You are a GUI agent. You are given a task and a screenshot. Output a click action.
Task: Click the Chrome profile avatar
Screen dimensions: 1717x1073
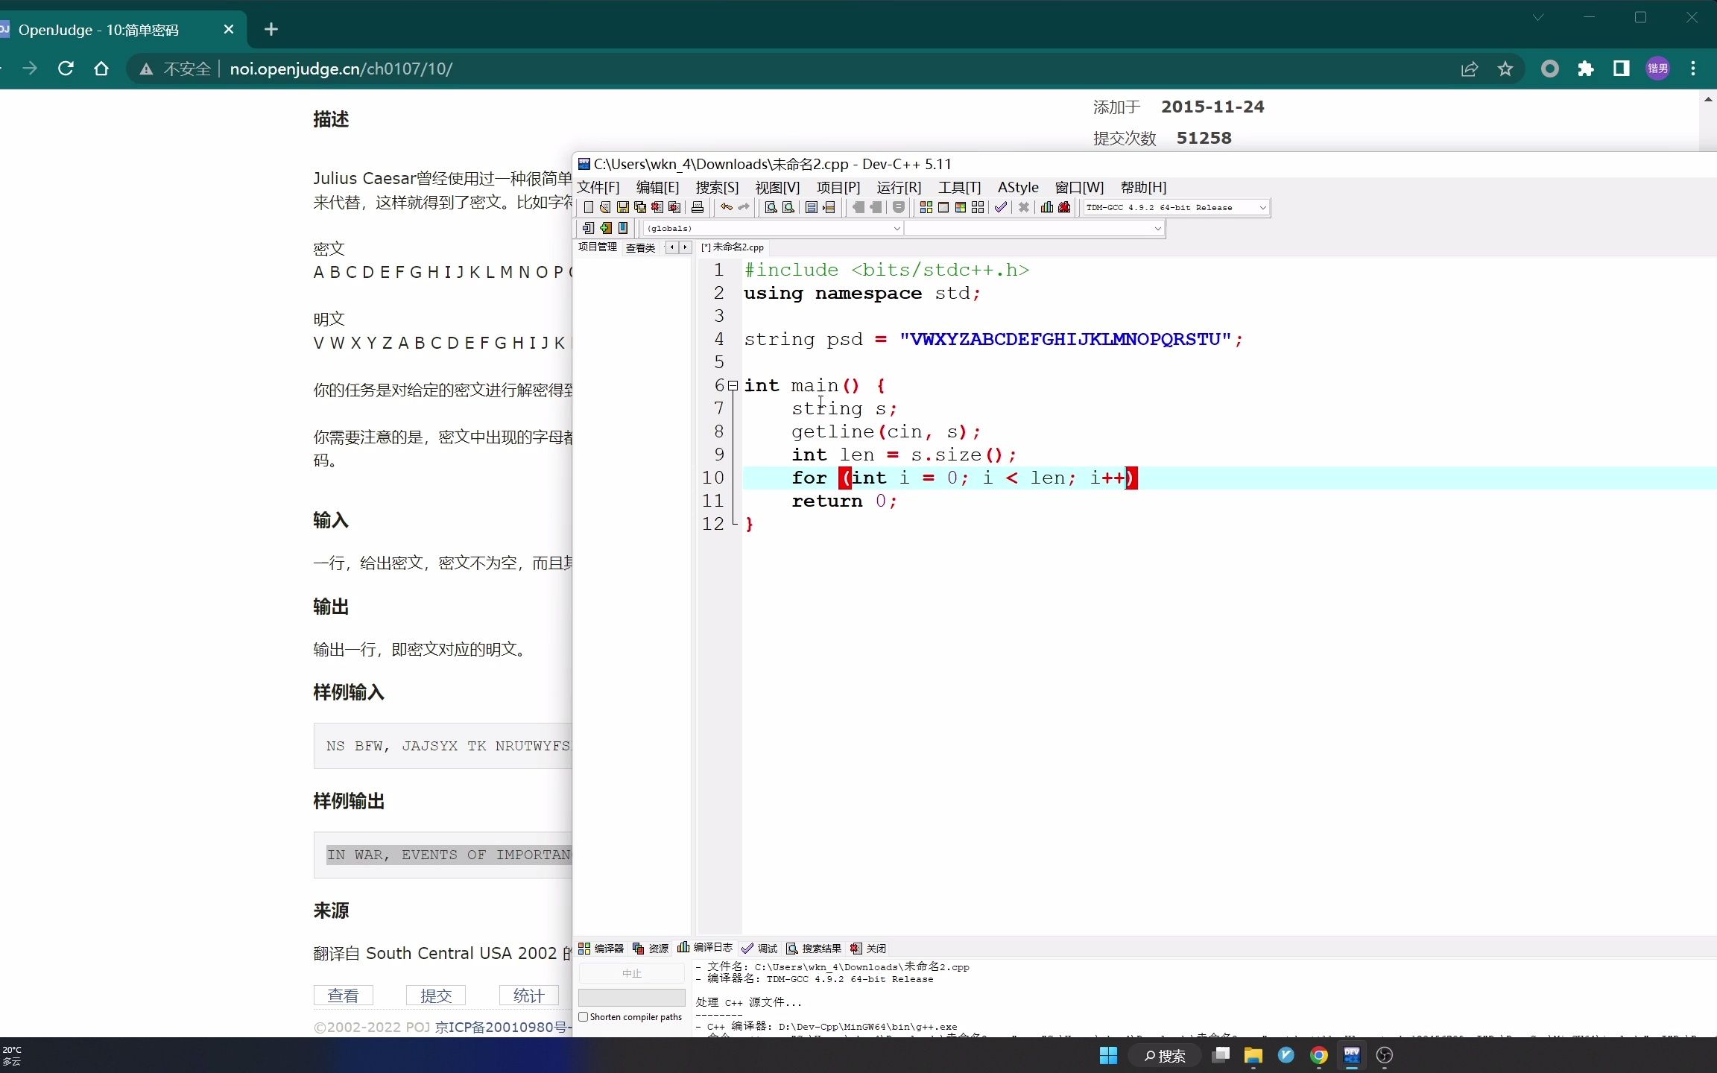coord(1657,69)
